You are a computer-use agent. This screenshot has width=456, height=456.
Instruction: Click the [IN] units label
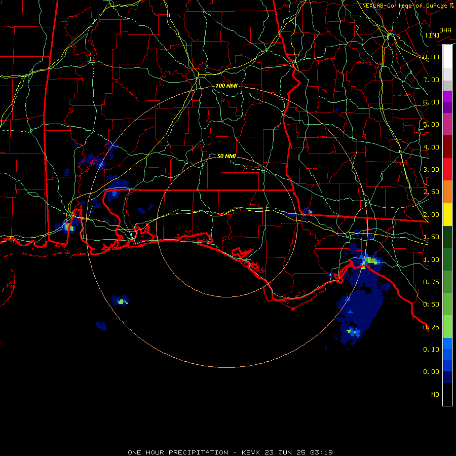coord(432,35)
